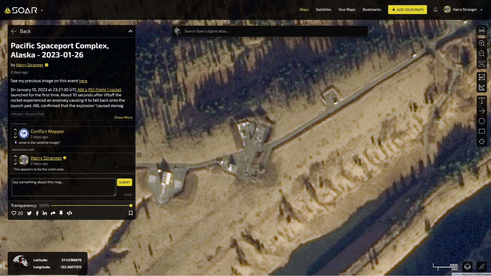Expand description with Show More
Image resolution: width=491 pixels, height=276 pixels.
tap(123, 117)
